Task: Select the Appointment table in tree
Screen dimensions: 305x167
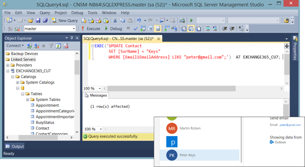Action: pos(47,105)
